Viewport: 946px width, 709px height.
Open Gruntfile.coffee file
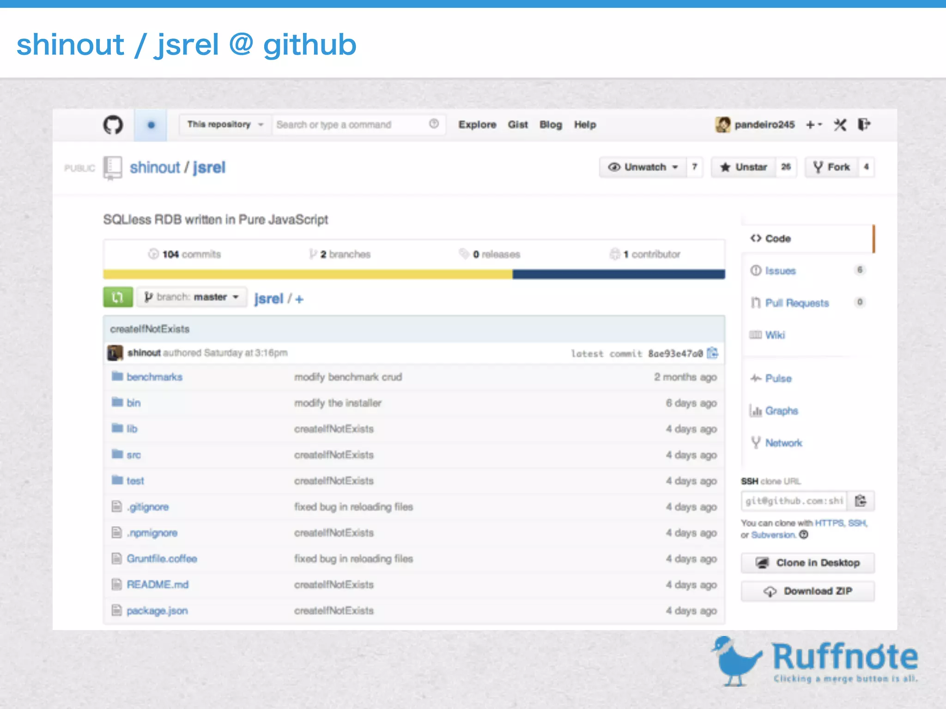[162, 559]
